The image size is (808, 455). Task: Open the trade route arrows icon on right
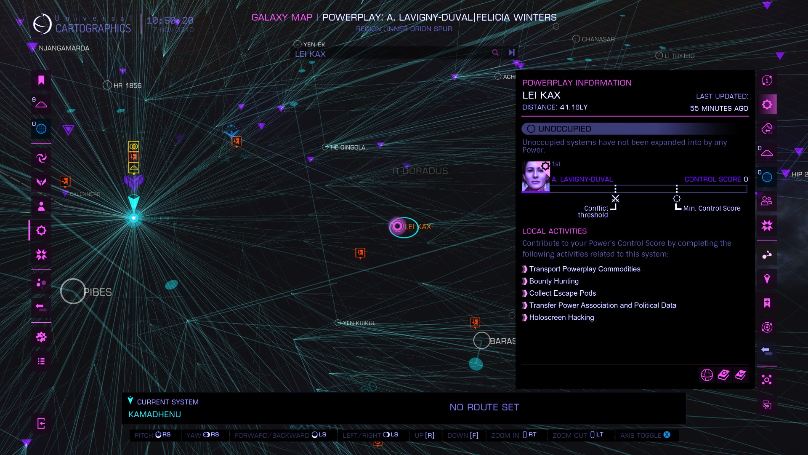pyautogui.click(x=767, y=351)
